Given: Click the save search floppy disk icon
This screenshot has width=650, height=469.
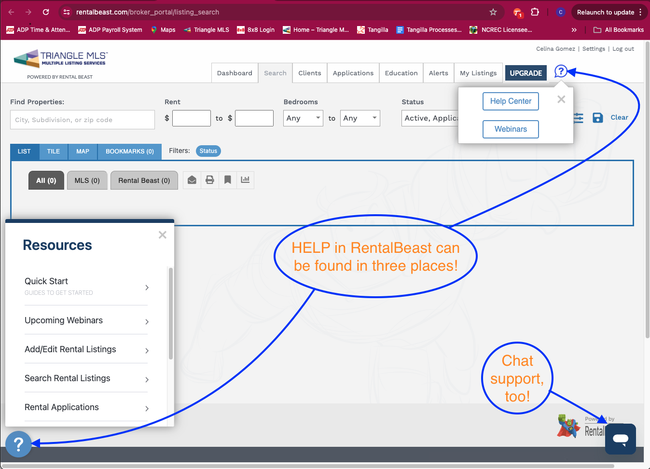Looking at the screenshot, I should [598, 118].
